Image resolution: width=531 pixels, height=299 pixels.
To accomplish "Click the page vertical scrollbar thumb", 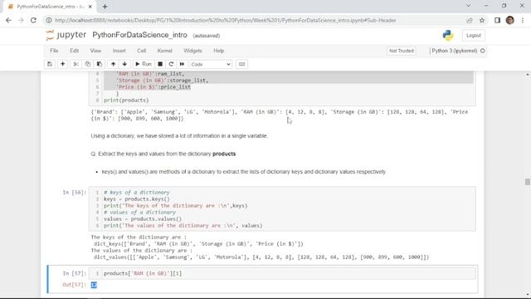I will coord(528,182).
